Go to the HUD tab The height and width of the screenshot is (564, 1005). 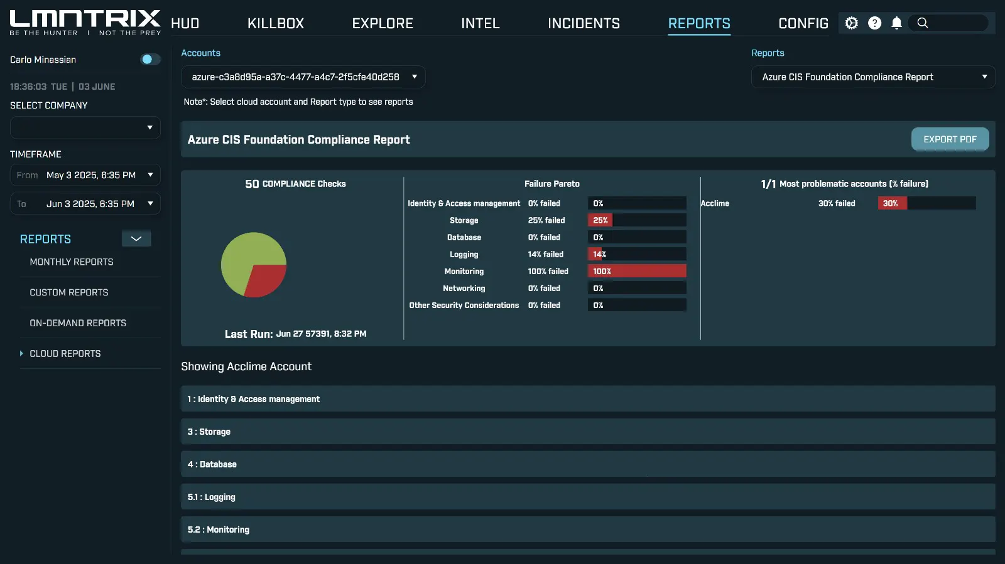(185, 23)
